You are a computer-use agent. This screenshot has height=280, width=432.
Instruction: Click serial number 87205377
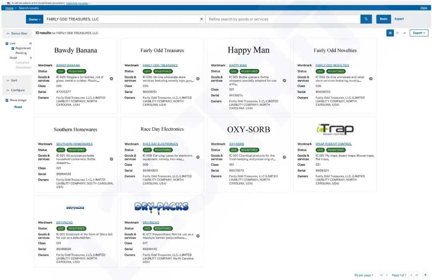tap(63, 92)
